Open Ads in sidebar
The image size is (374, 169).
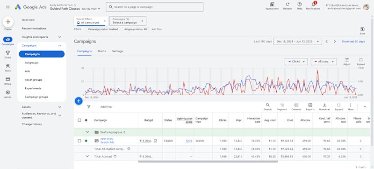[27, 71]
